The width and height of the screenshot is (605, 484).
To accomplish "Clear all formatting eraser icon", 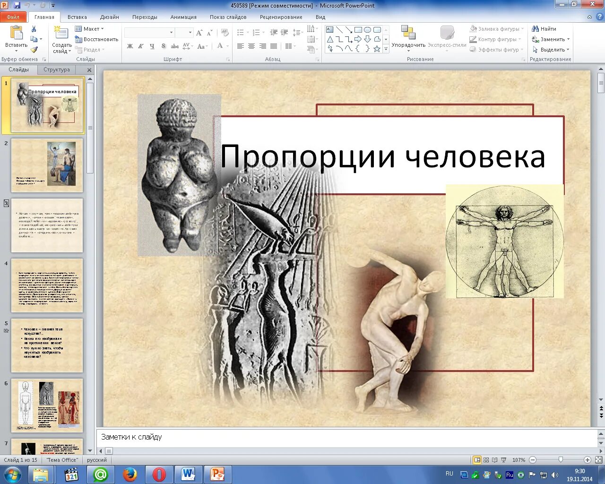I will pyautogui.click(x=225, y=33).
